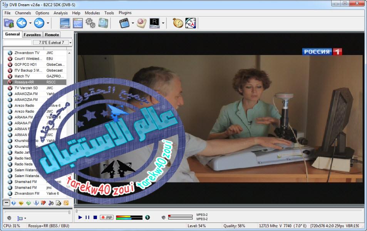Select the ITV Backup 3 M... channel
The image size is (367, 231).
coord(35,70)
